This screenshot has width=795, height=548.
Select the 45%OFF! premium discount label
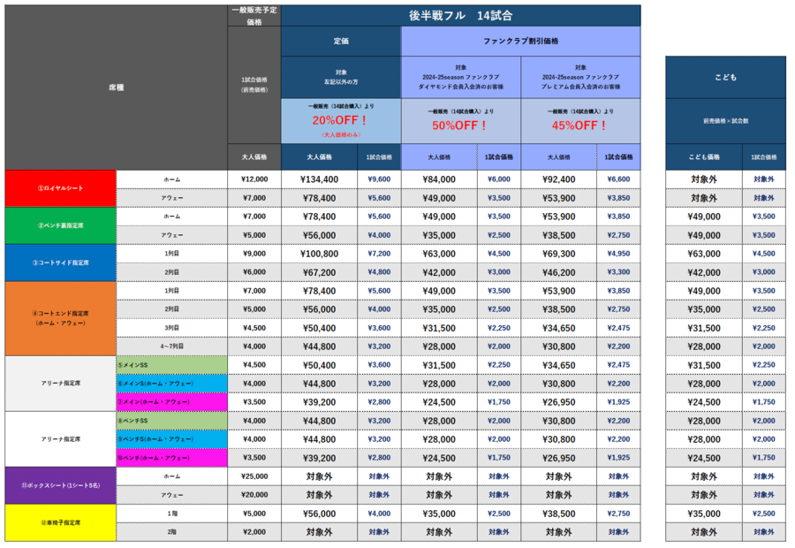coord(580,125)
